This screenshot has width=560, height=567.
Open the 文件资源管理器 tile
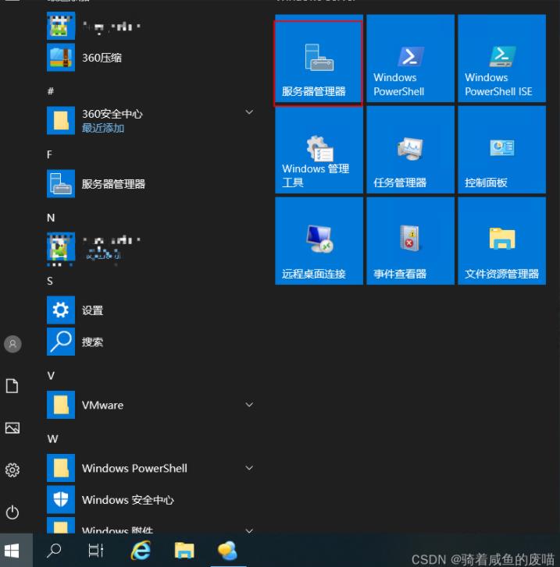(501, 241)
